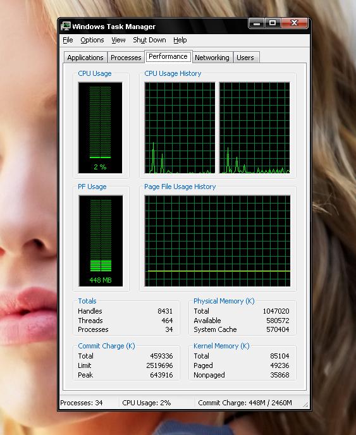Switch to the Applications tab
The image size is (356, 435).
(85, 58)
